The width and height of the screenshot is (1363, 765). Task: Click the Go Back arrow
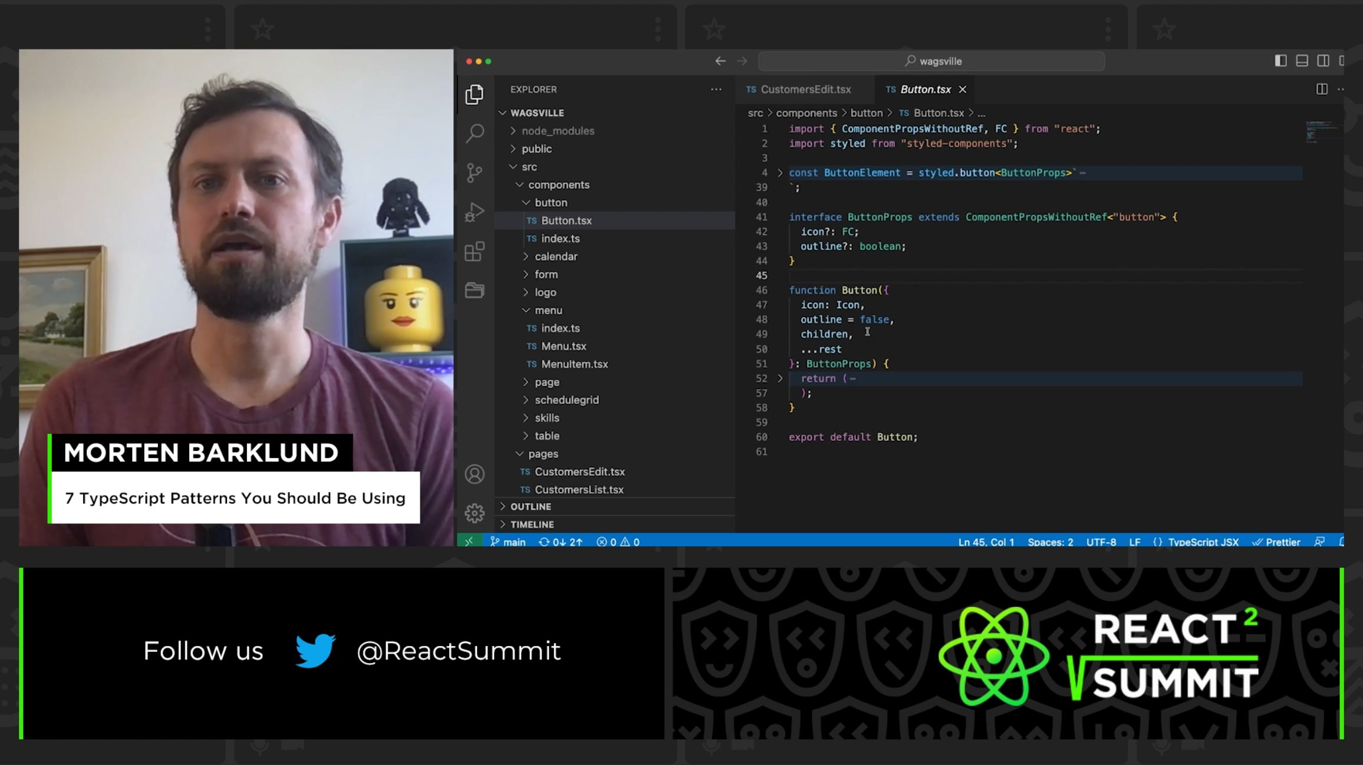point(720,61)
